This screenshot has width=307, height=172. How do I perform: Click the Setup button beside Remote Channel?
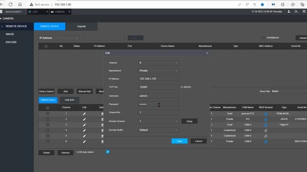pyautogui.click(x=189, y=121)
